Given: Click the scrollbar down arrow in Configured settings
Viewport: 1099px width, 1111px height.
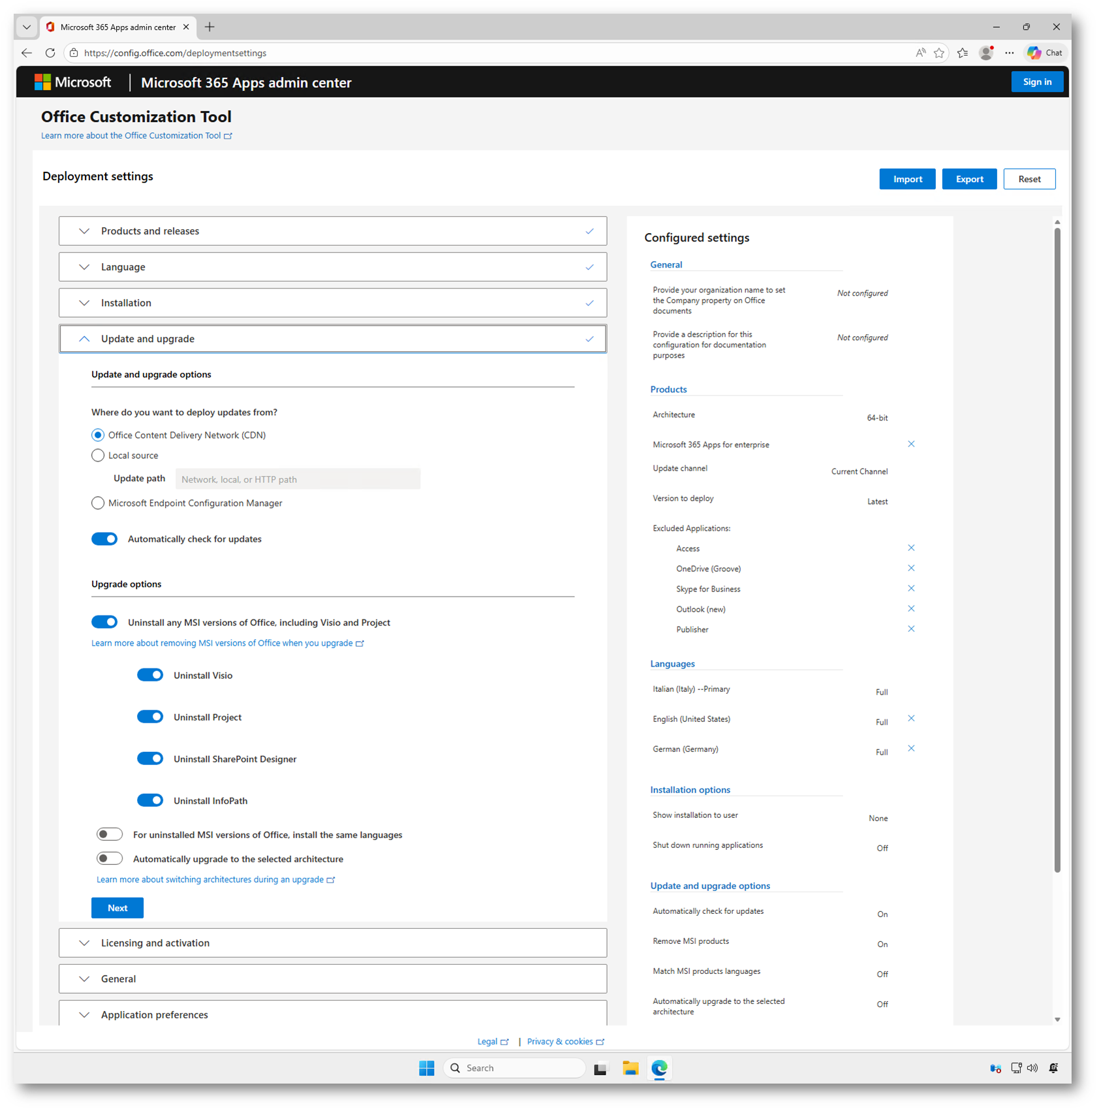Looking at the screenshot, I should 1057,1019.
